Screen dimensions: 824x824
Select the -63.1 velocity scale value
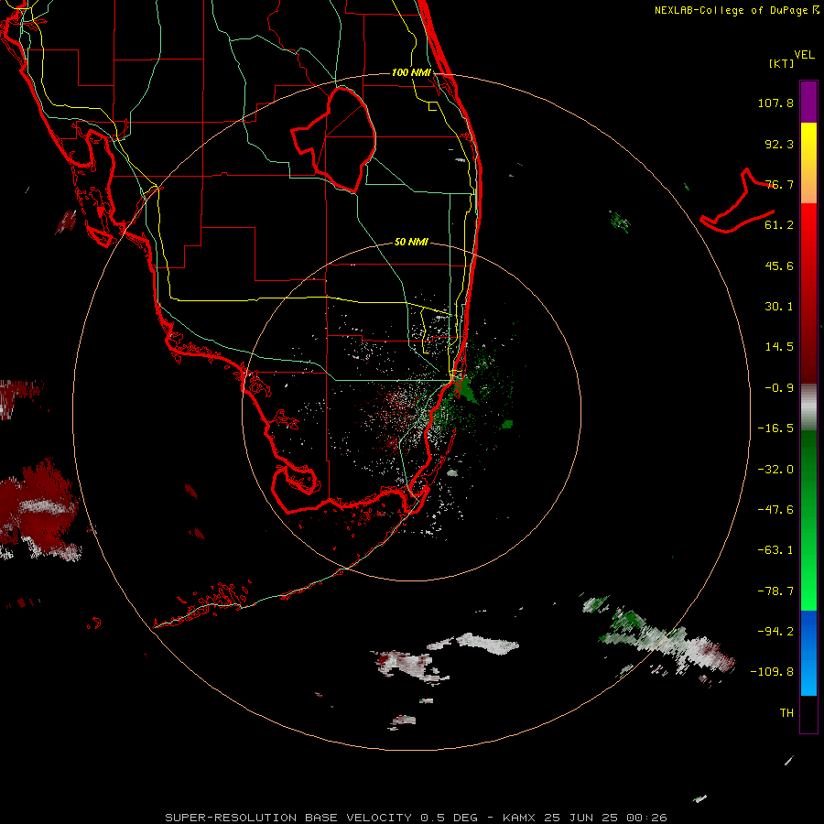pyautogui.click(x=775, y=550)
